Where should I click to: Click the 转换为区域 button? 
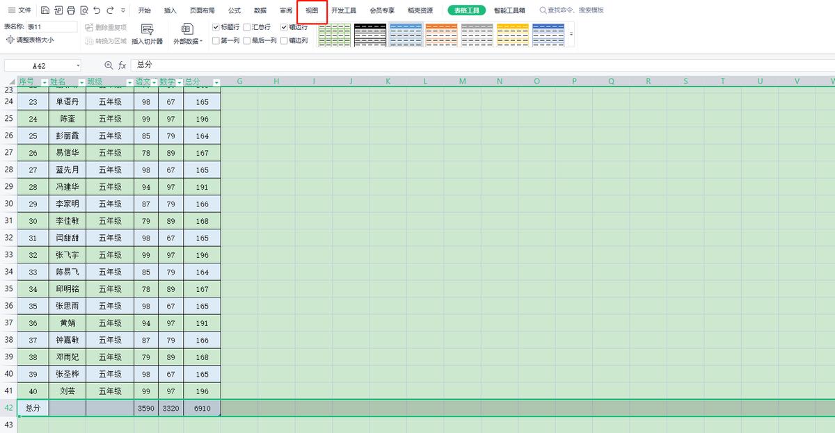pos(110,40)
